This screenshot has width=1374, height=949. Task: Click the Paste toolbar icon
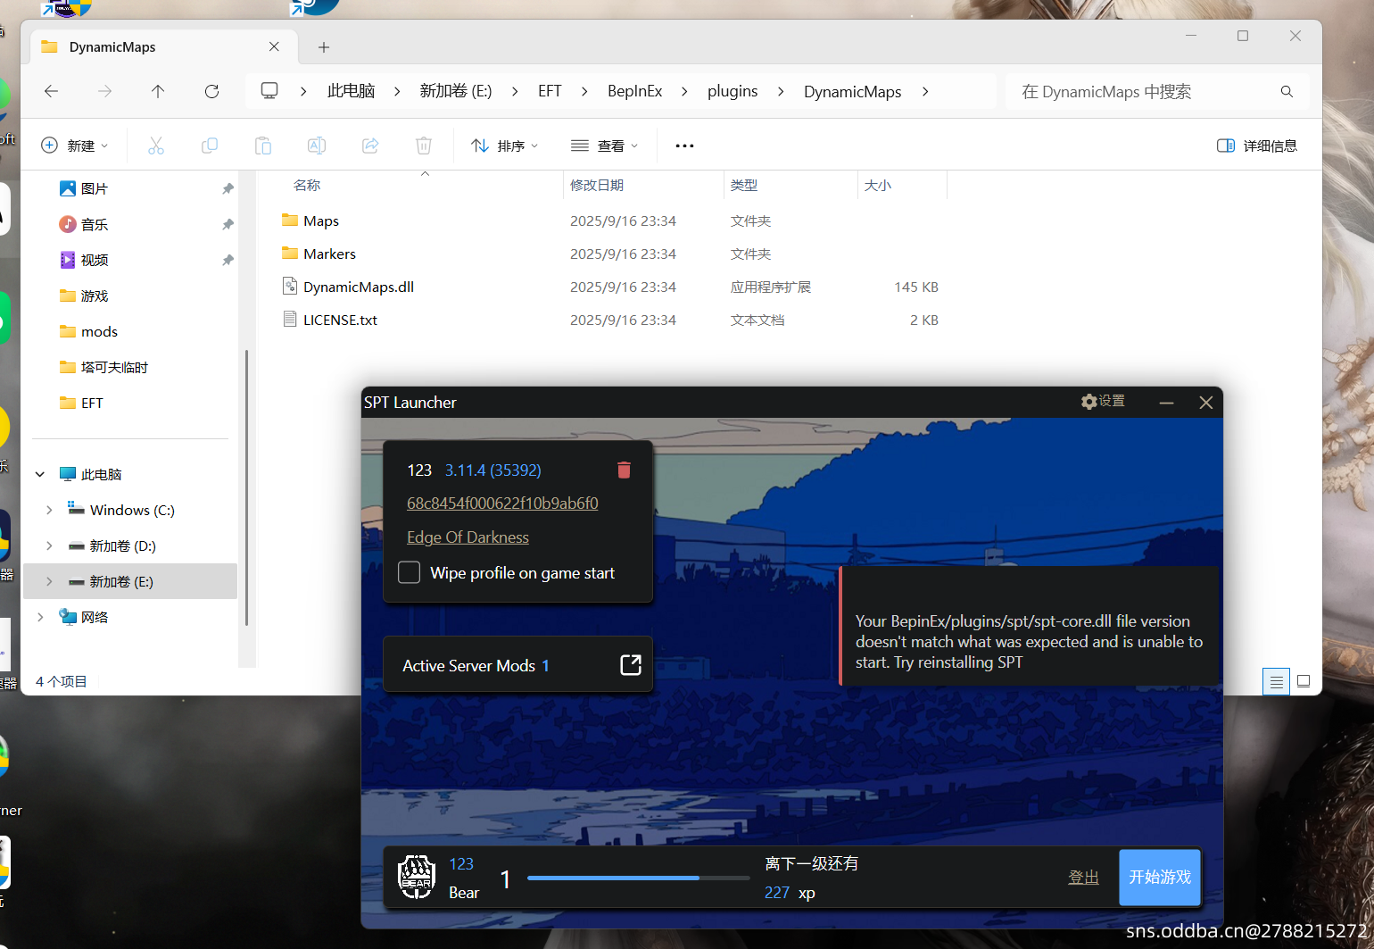click(x=263, y=146)
